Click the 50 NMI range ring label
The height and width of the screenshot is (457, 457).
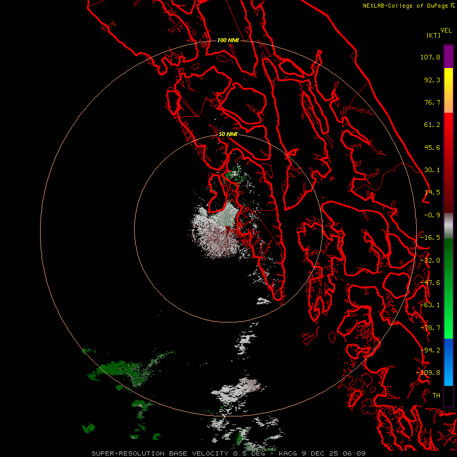[x=228, y=135]
